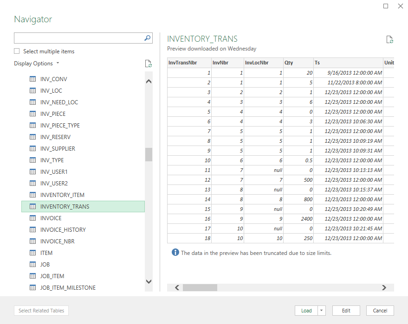Click the refresh preview icon beside INVENTORY_TRANS title
The height and width of the screenshot is (324, 408).
390,40
